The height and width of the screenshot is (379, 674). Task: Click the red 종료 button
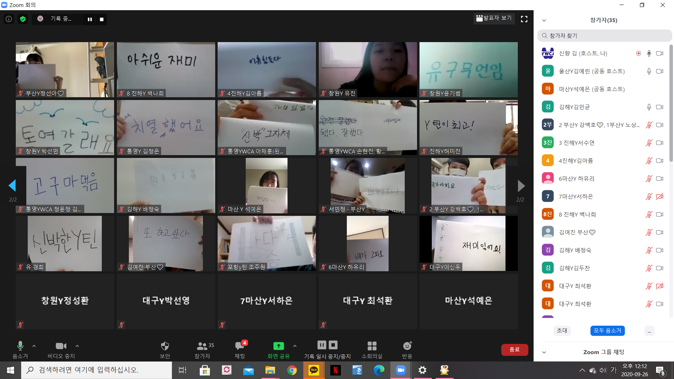coord(514,350)
